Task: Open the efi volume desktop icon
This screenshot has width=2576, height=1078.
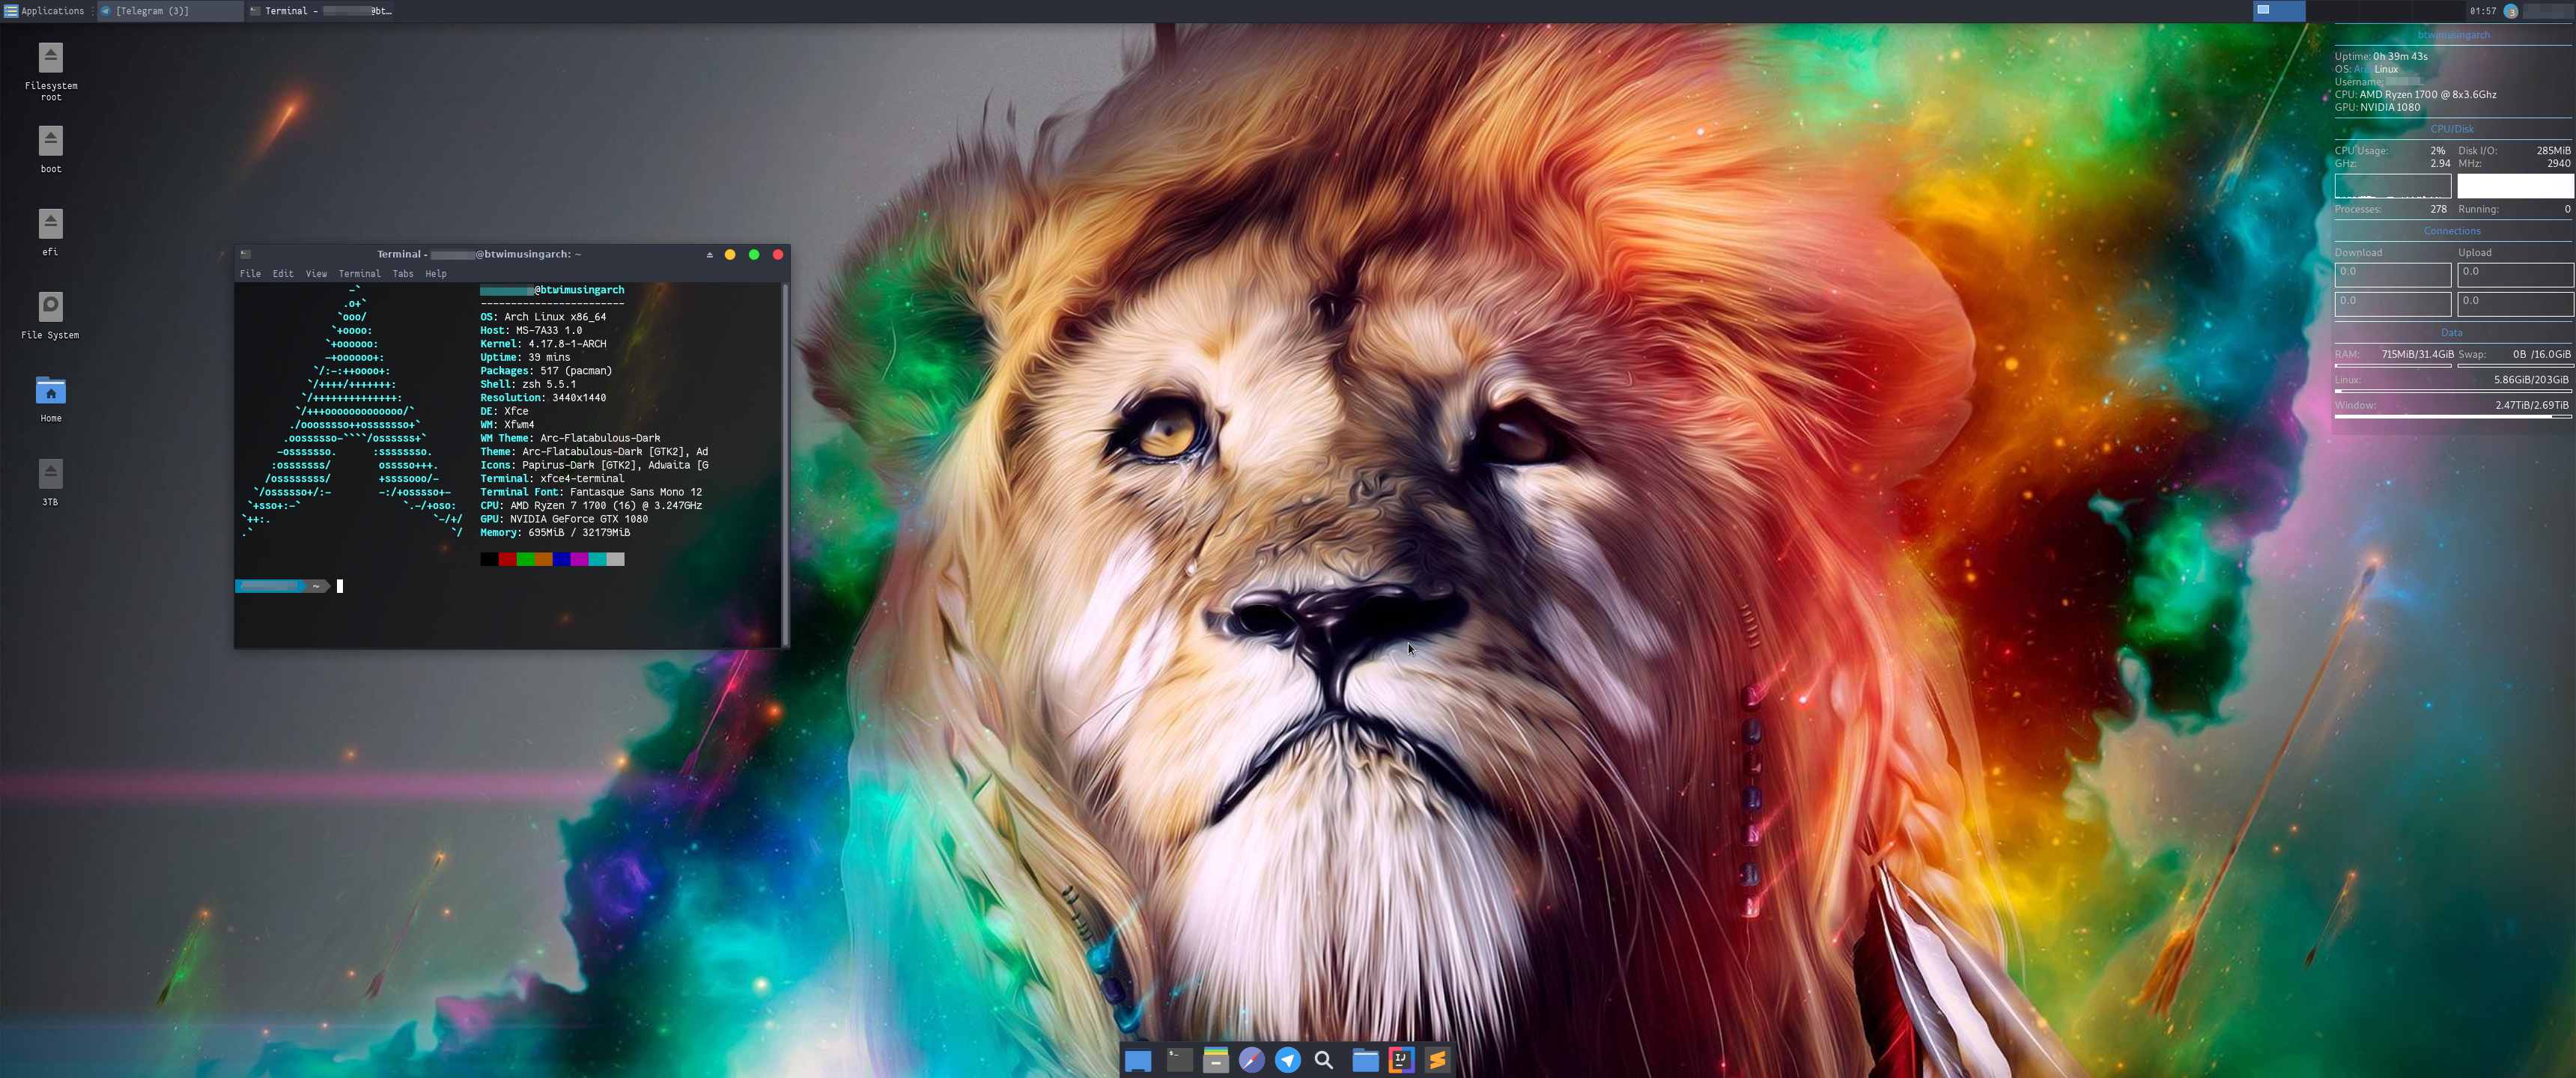Action: click(51, 224)
